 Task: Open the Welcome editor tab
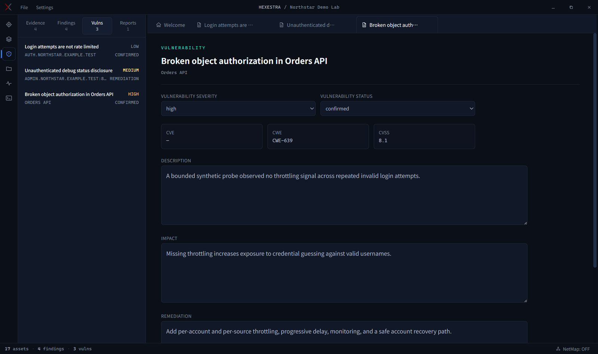click(170, 25)
